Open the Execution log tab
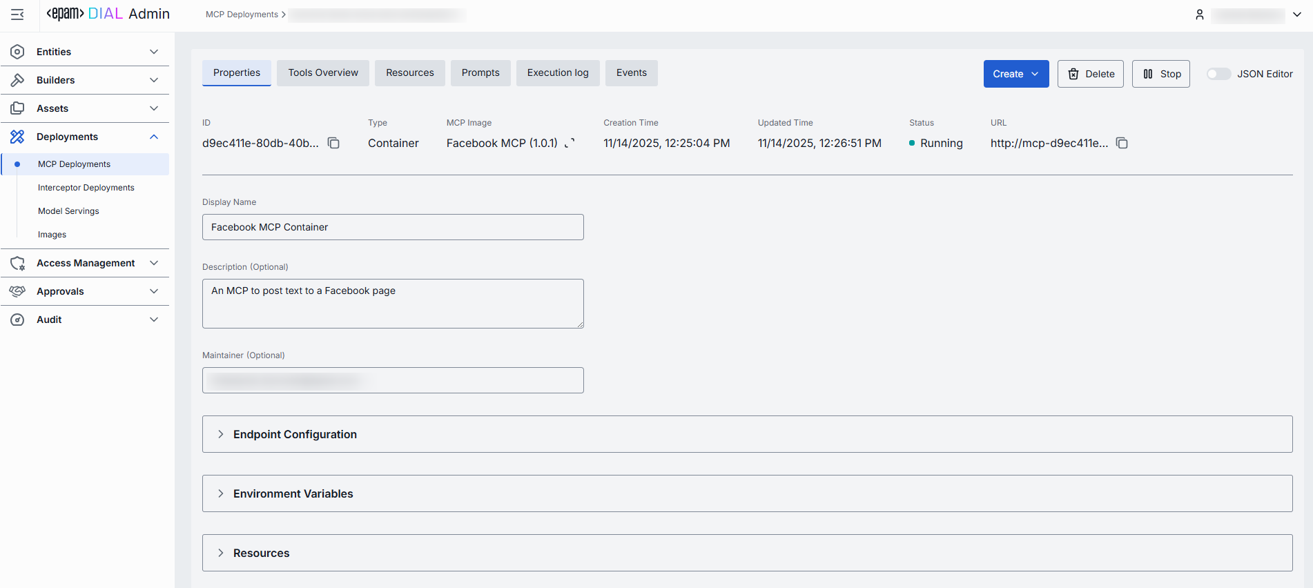 pyautogui.click(x=558, y=72)
